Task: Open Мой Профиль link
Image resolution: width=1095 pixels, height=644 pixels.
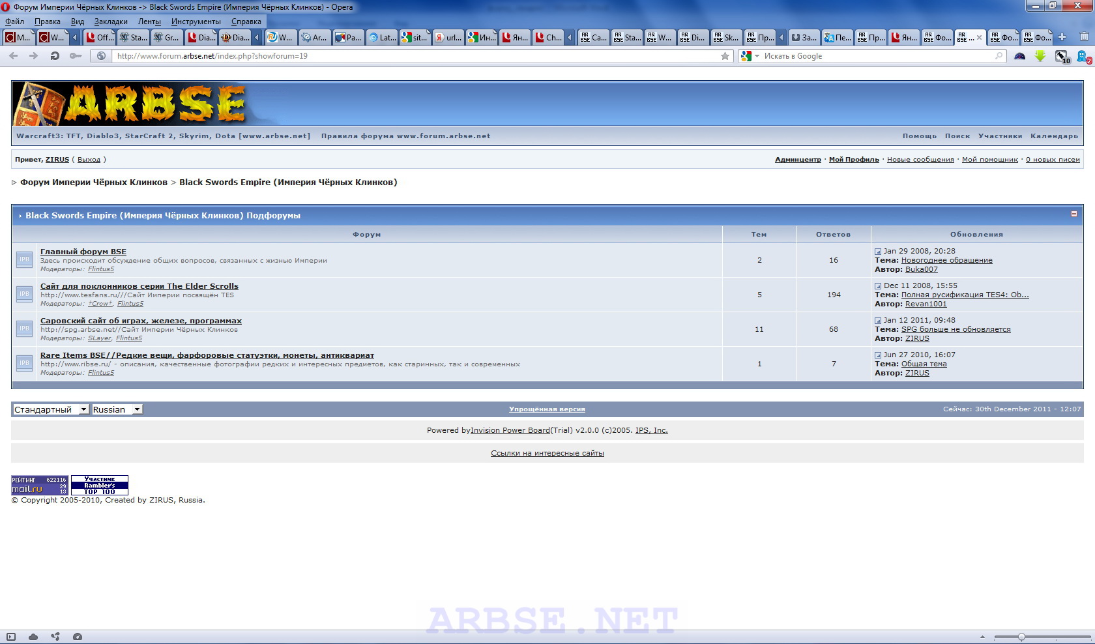Action: [x=854, y=160]
